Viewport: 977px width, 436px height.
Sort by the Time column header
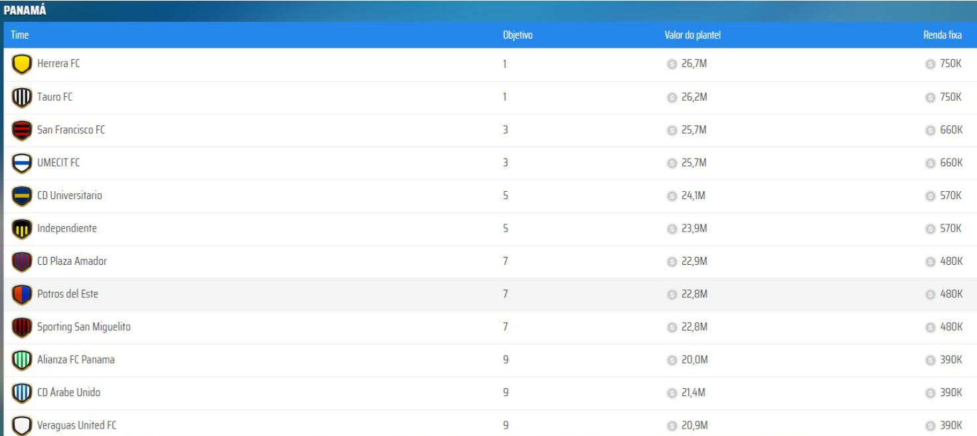click(20, 35)
